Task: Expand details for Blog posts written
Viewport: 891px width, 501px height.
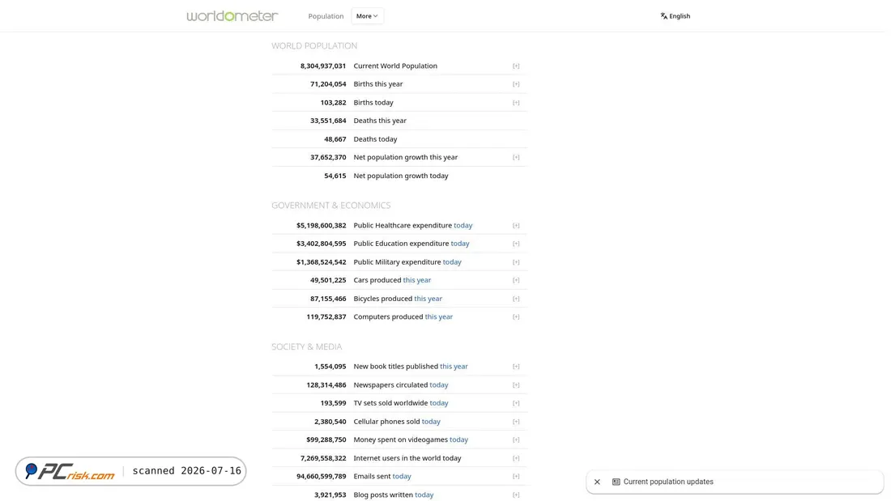Action: (x=516, y=495)
